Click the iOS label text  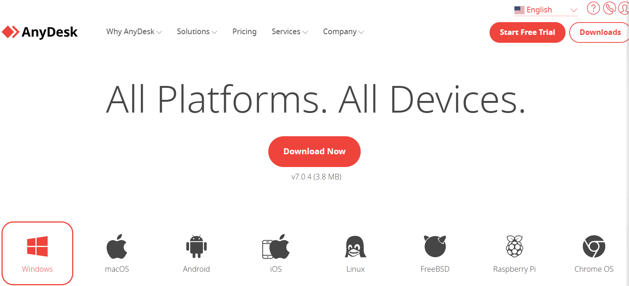pos(276,269)
